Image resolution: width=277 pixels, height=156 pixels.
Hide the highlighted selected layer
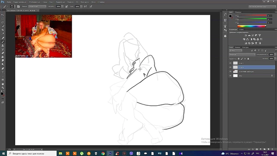pos(230,68)
